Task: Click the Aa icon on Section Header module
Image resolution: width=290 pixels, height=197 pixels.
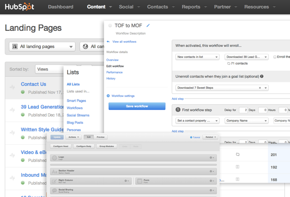Action: [x=54, y=172]
